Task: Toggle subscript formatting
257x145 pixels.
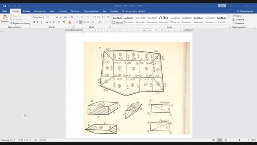Action: tap(50, 22)
